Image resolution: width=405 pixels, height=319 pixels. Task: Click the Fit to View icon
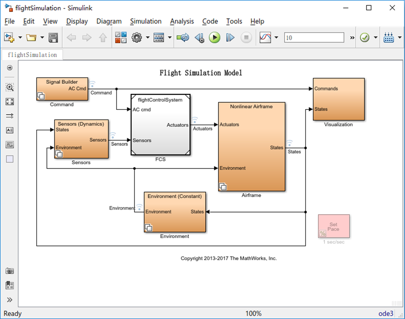pyautogui.click(x=10, y=102)
